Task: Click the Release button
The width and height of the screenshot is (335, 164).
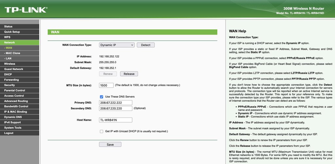Action: (129, 74)
